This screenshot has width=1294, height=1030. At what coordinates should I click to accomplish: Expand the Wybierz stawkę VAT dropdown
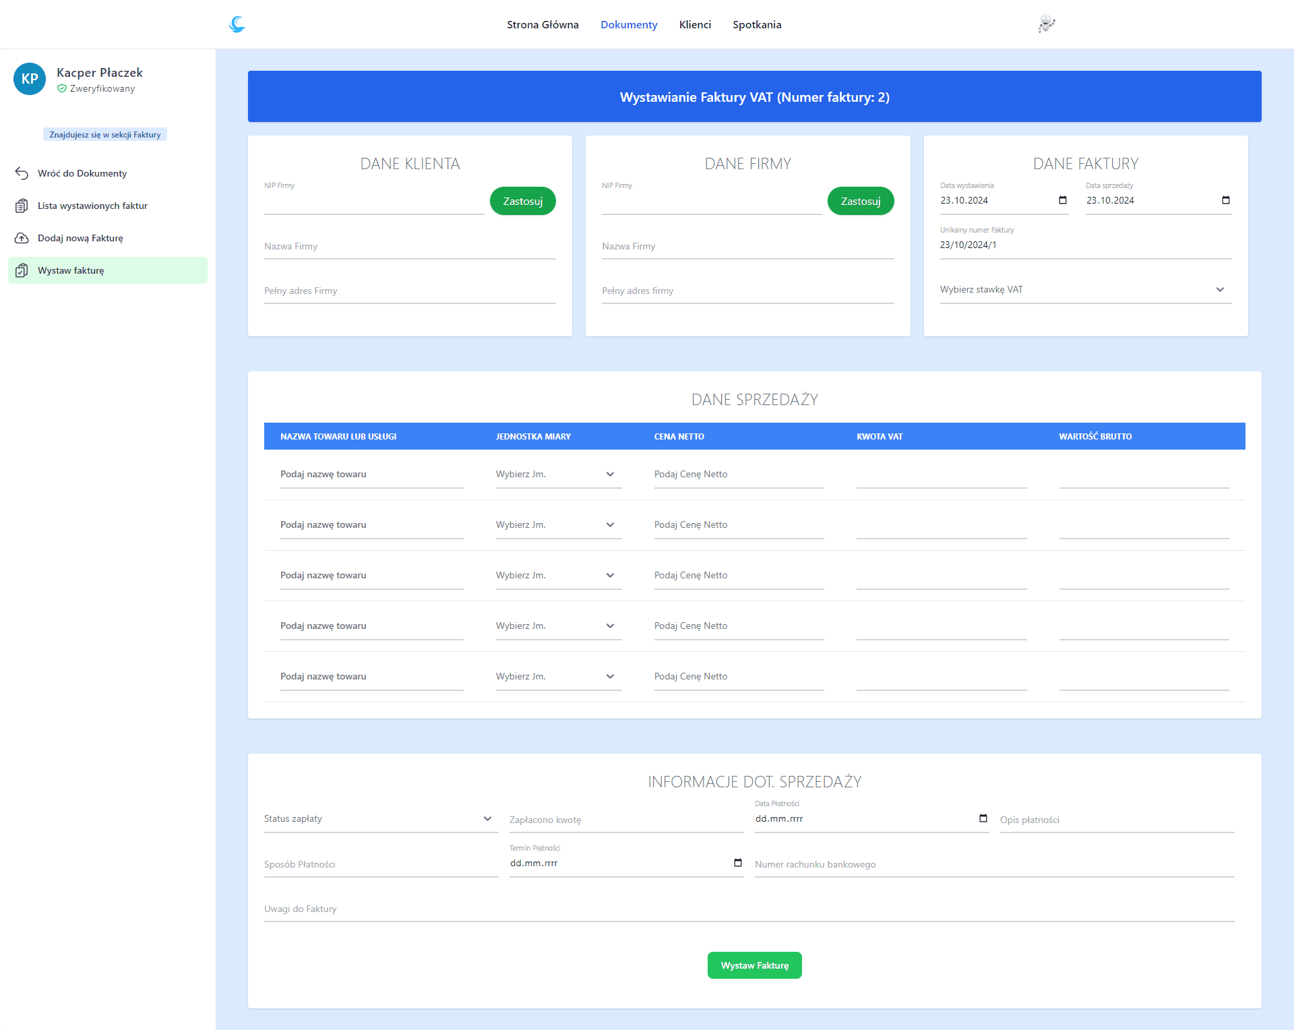[1220, 289]
